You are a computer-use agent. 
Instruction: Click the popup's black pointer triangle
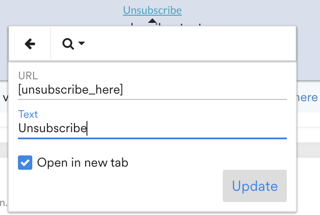pyautogui.click(x=152, y=21)
